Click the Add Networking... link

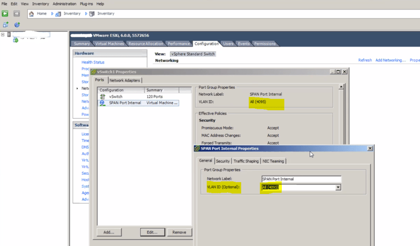[x=390, y=60]
